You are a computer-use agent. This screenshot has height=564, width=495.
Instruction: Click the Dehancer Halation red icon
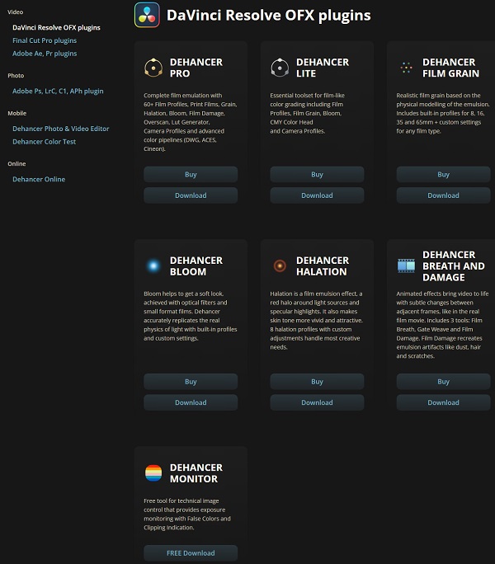click(279, 266)
